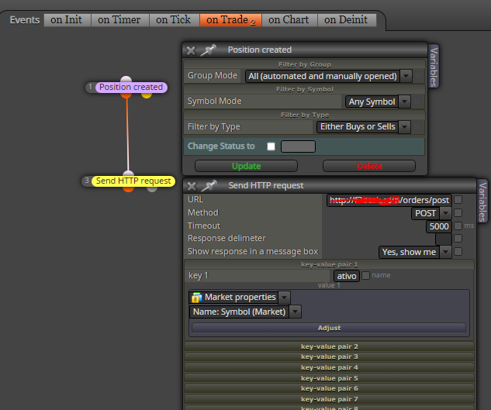Toggle checkbox beside Group Mode dropdown
The width and height of the screenshot is (491, 410).
click(418, 76)
